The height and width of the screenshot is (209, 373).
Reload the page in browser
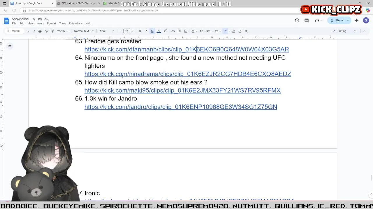pyautogui.click(x=14, y=10)
